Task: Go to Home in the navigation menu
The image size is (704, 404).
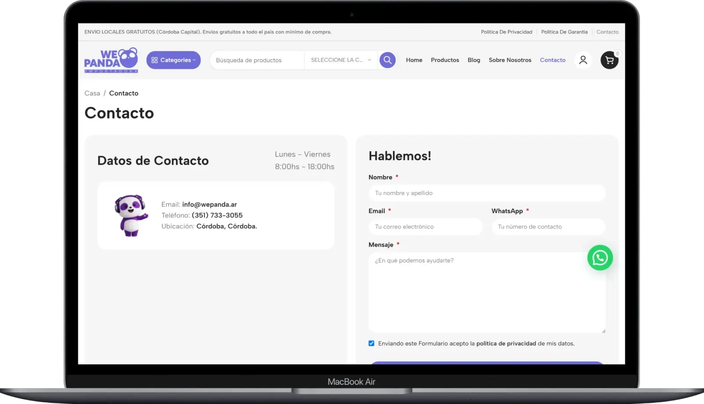Action: coord(414,60)
